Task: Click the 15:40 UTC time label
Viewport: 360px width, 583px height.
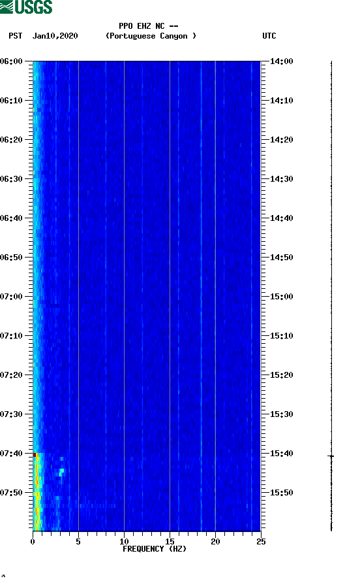Action: 281,454
